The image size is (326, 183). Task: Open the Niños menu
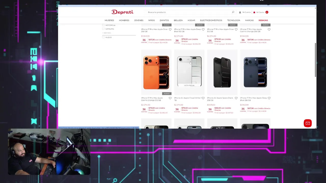point(152,20)
